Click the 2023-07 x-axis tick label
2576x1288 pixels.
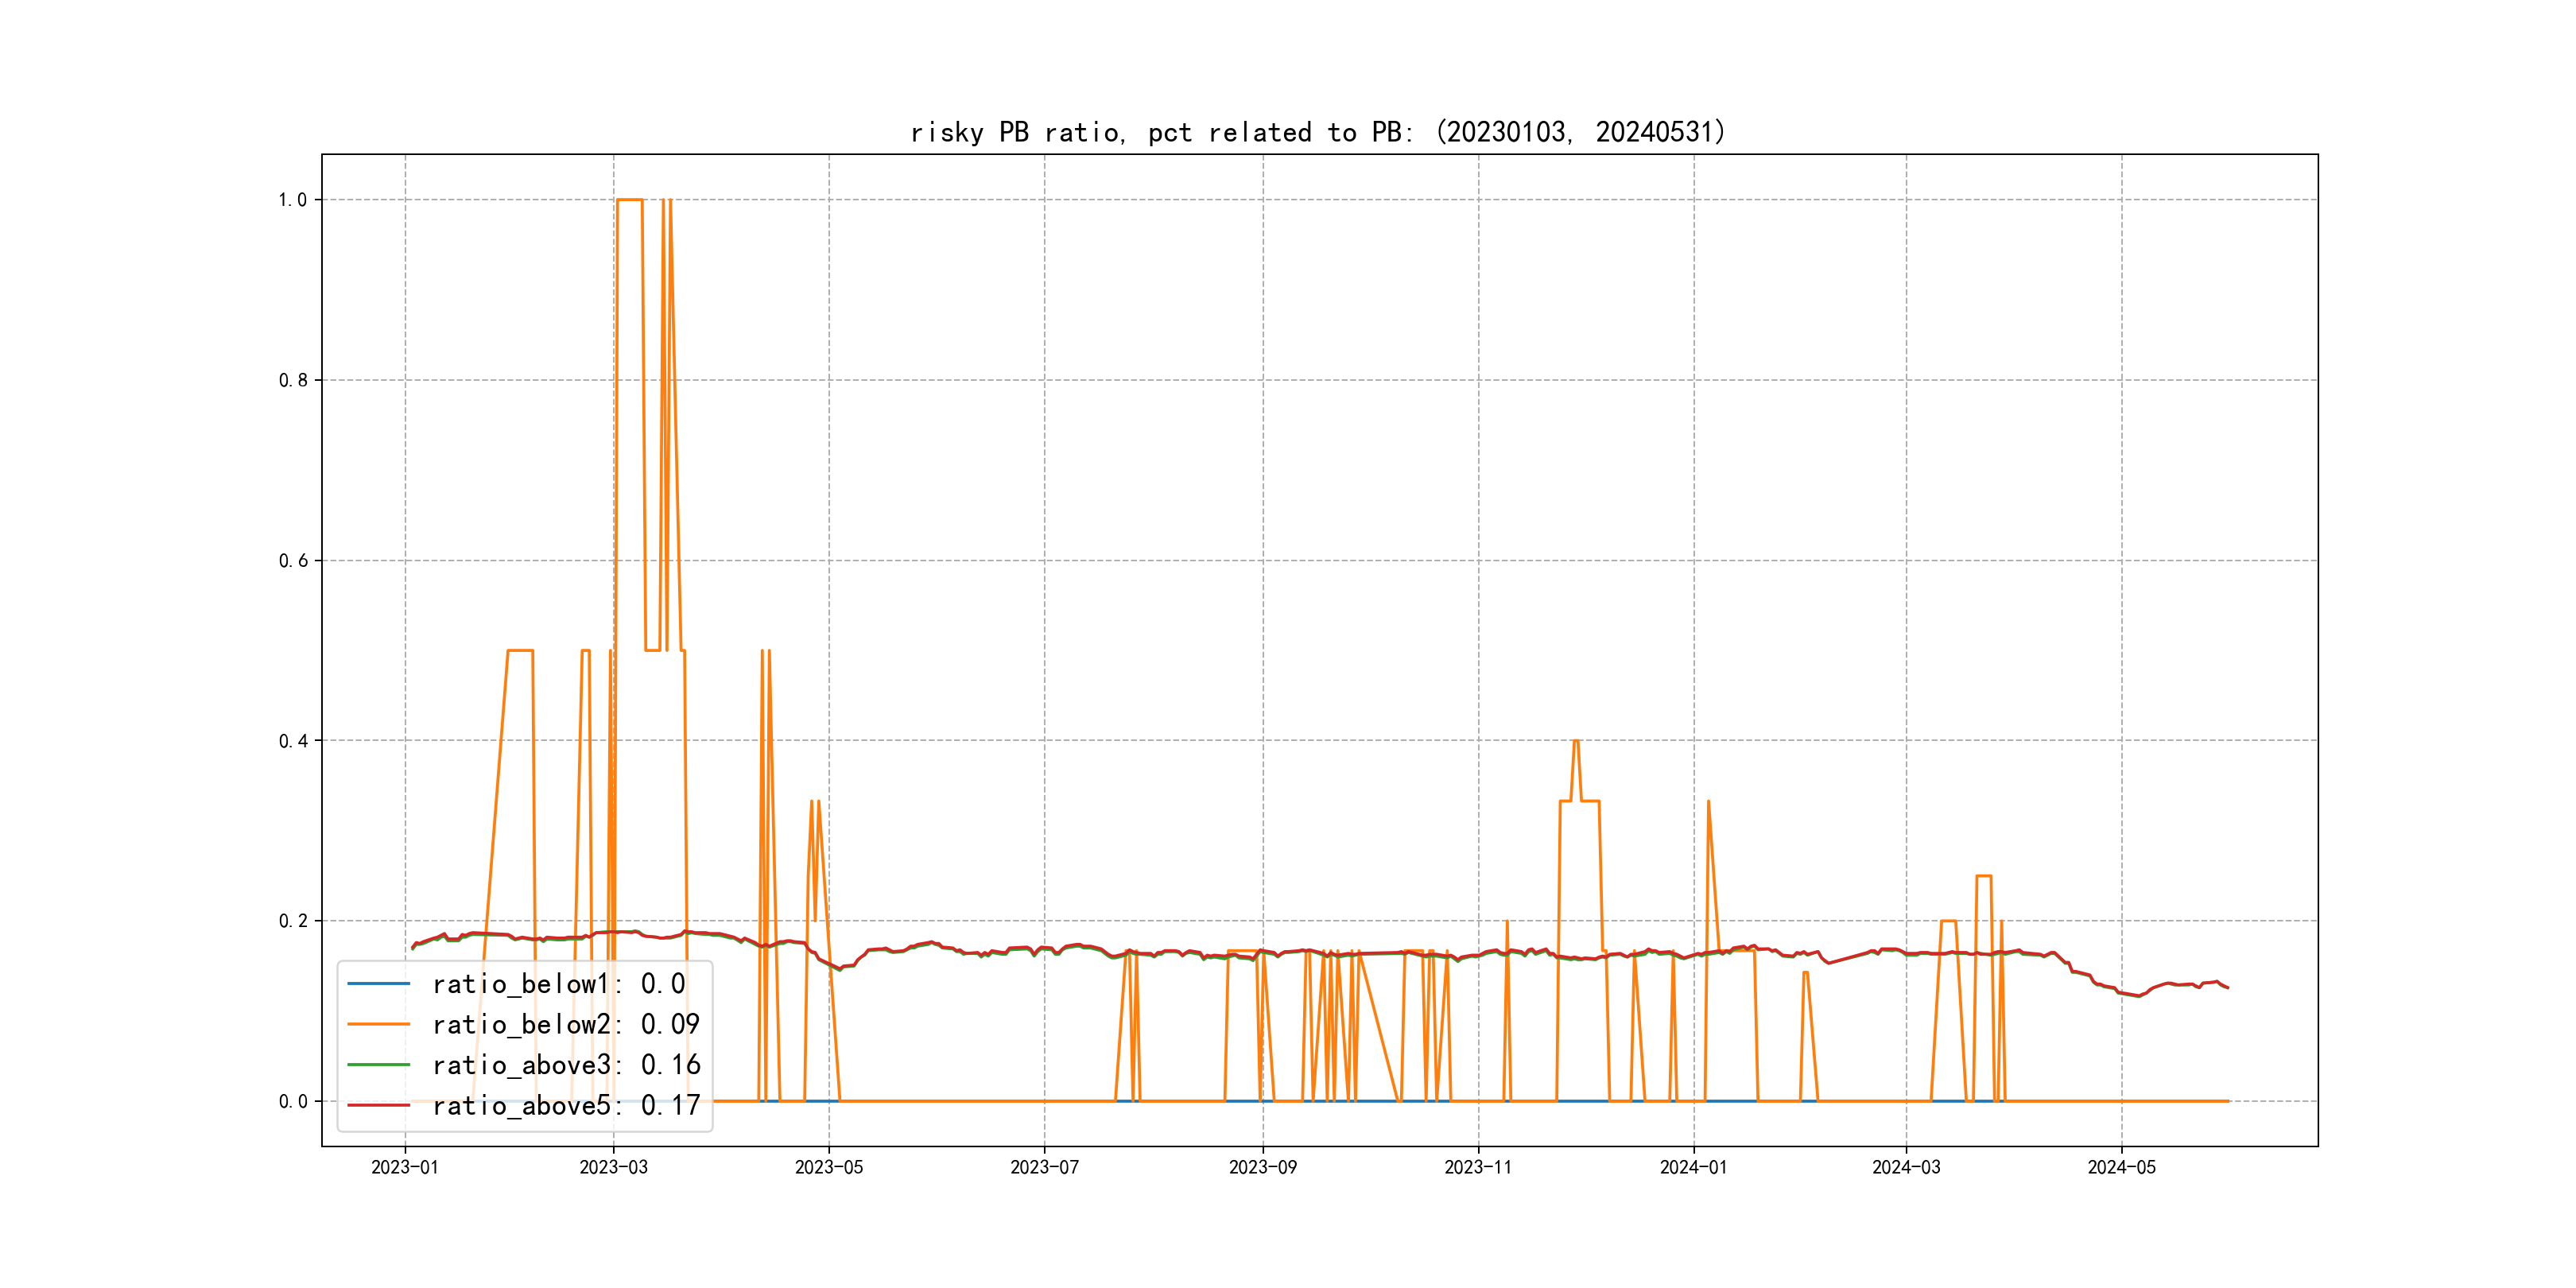pyautogui.click(x=1044, y=1167)
